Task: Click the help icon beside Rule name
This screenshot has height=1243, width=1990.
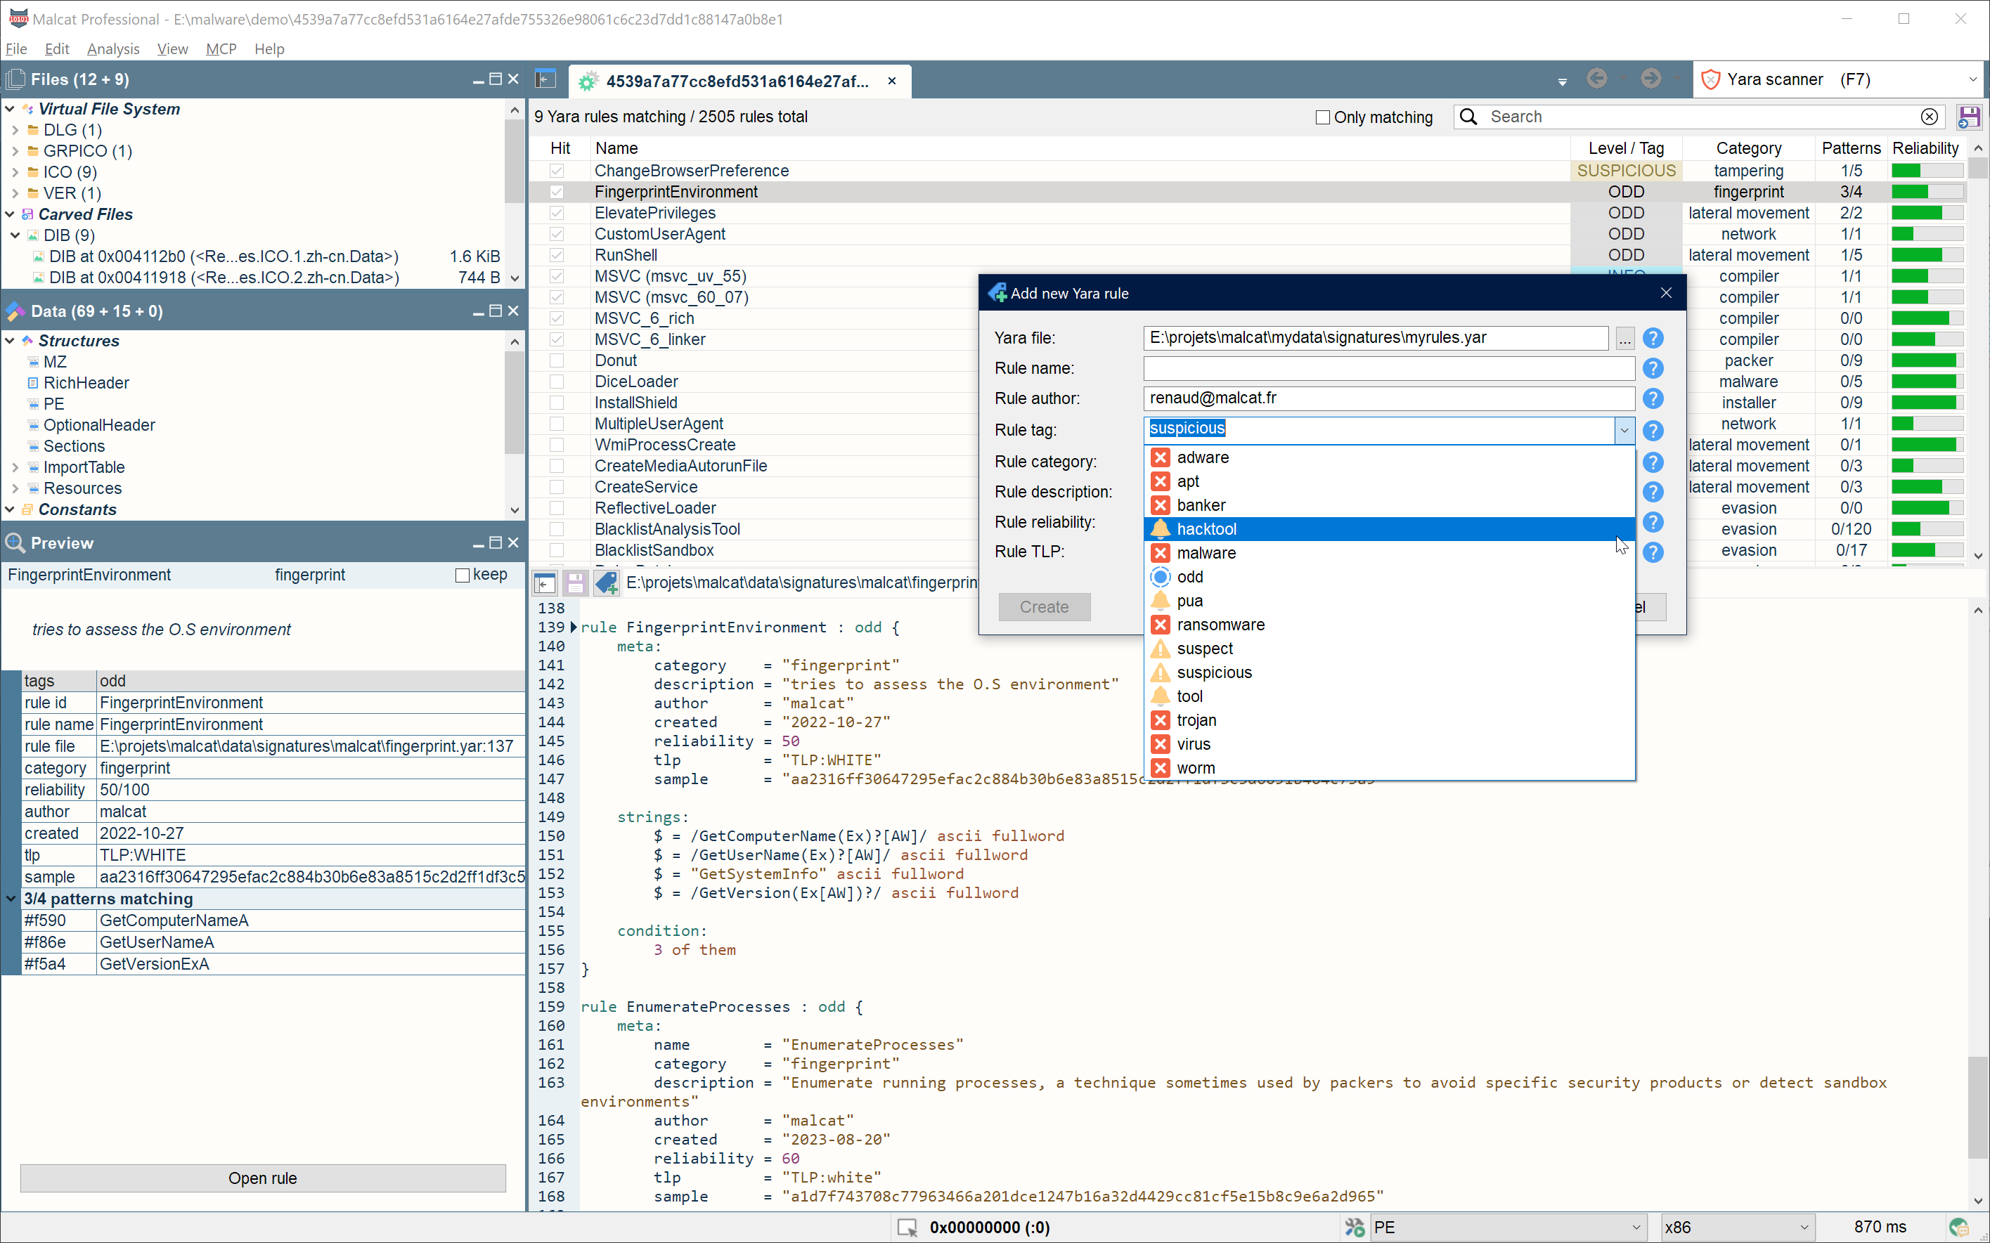Action: pyautogui.click(x=1653, y=368)
